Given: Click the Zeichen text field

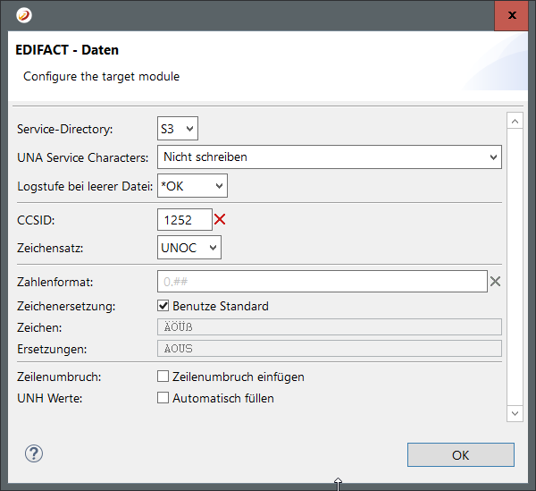Looking at the screenshot, I should pos(329,327).
